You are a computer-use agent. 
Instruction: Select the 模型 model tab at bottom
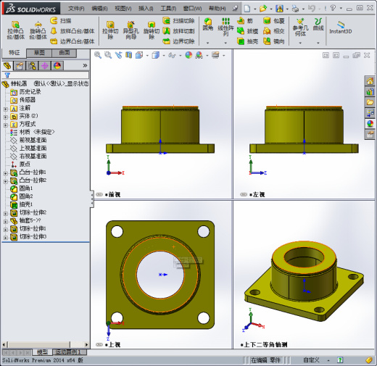tap(42, 352)
